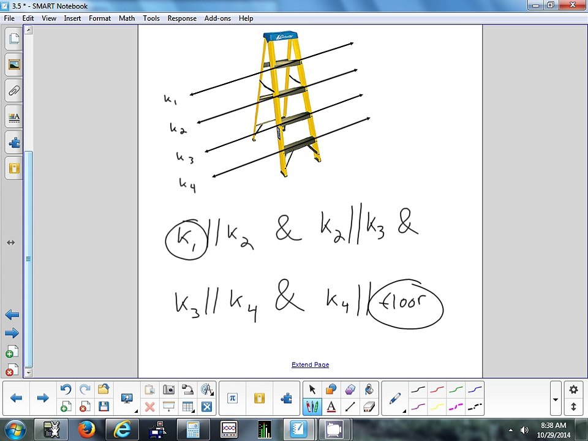The height and width of the screenshot is (441, 588).
Task: Choose the purple pen line style
Action: click(418, 407)
